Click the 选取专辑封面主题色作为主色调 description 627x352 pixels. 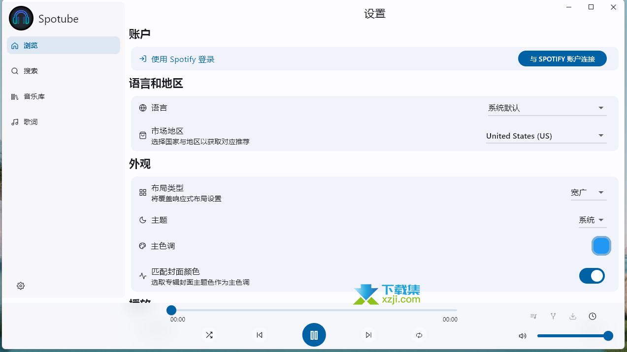[200, 282]
